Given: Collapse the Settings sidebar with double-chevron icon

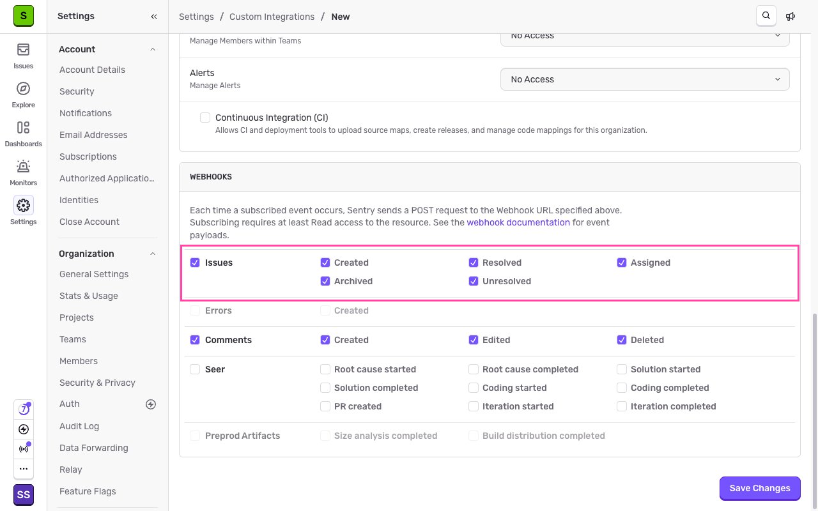Looking at the screenshot, I should [154, 17].
